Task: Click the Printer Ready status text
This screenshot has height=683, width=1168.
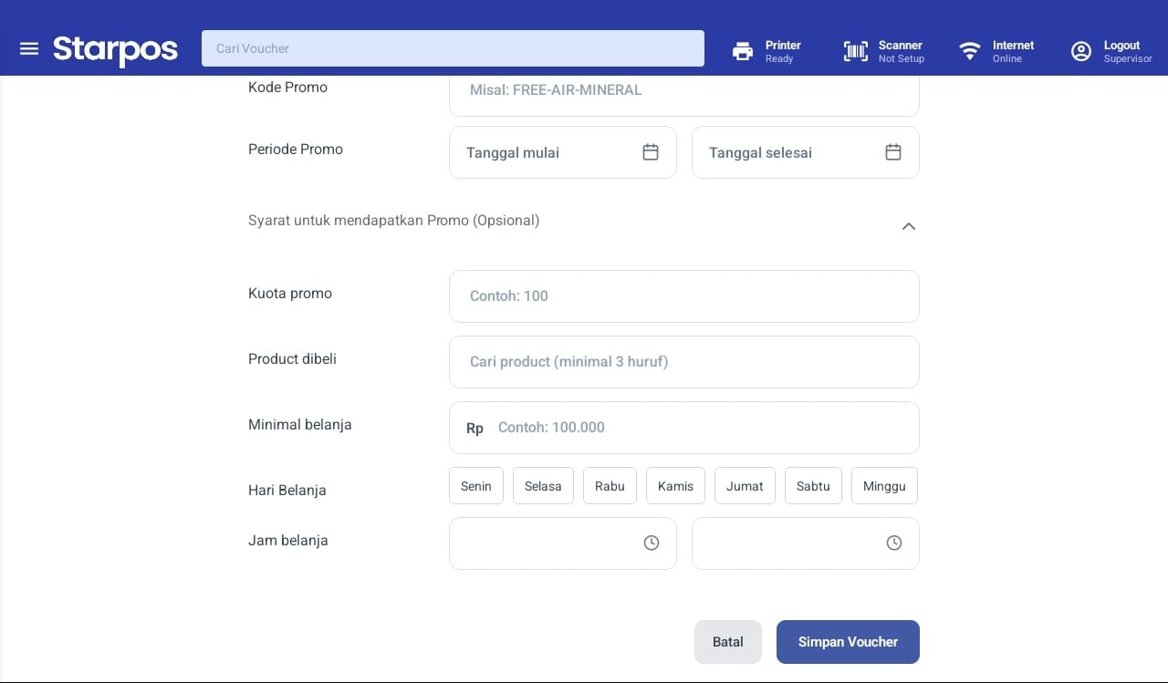Action: click(x=783, y=51)
